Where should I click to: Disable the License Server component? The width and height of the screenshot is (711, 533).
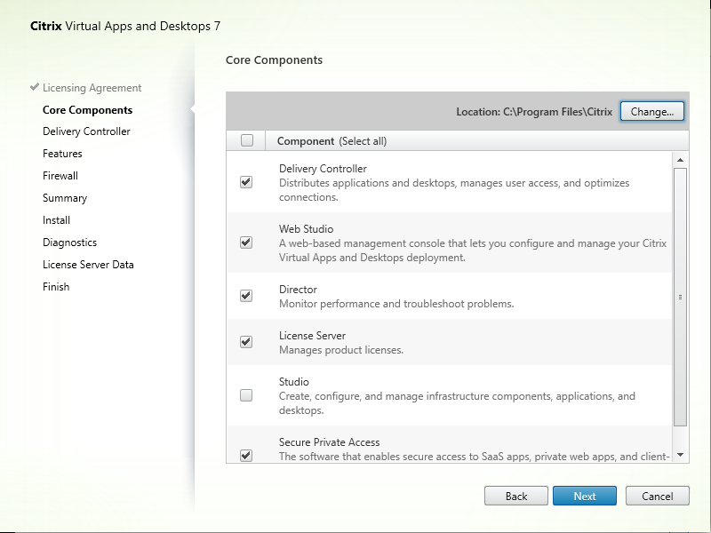coord(246,341)
